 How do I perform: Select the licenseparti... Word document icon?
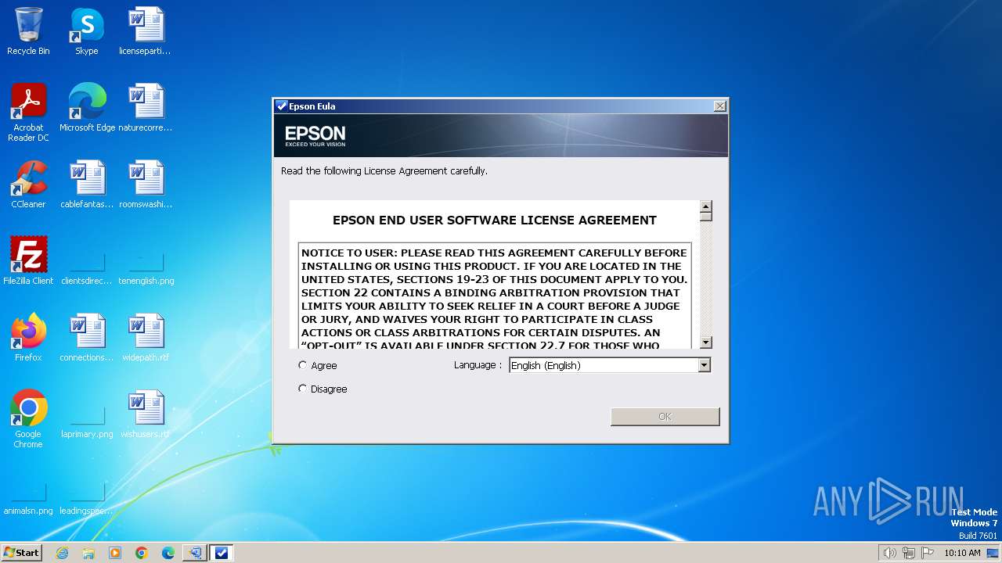146,31
